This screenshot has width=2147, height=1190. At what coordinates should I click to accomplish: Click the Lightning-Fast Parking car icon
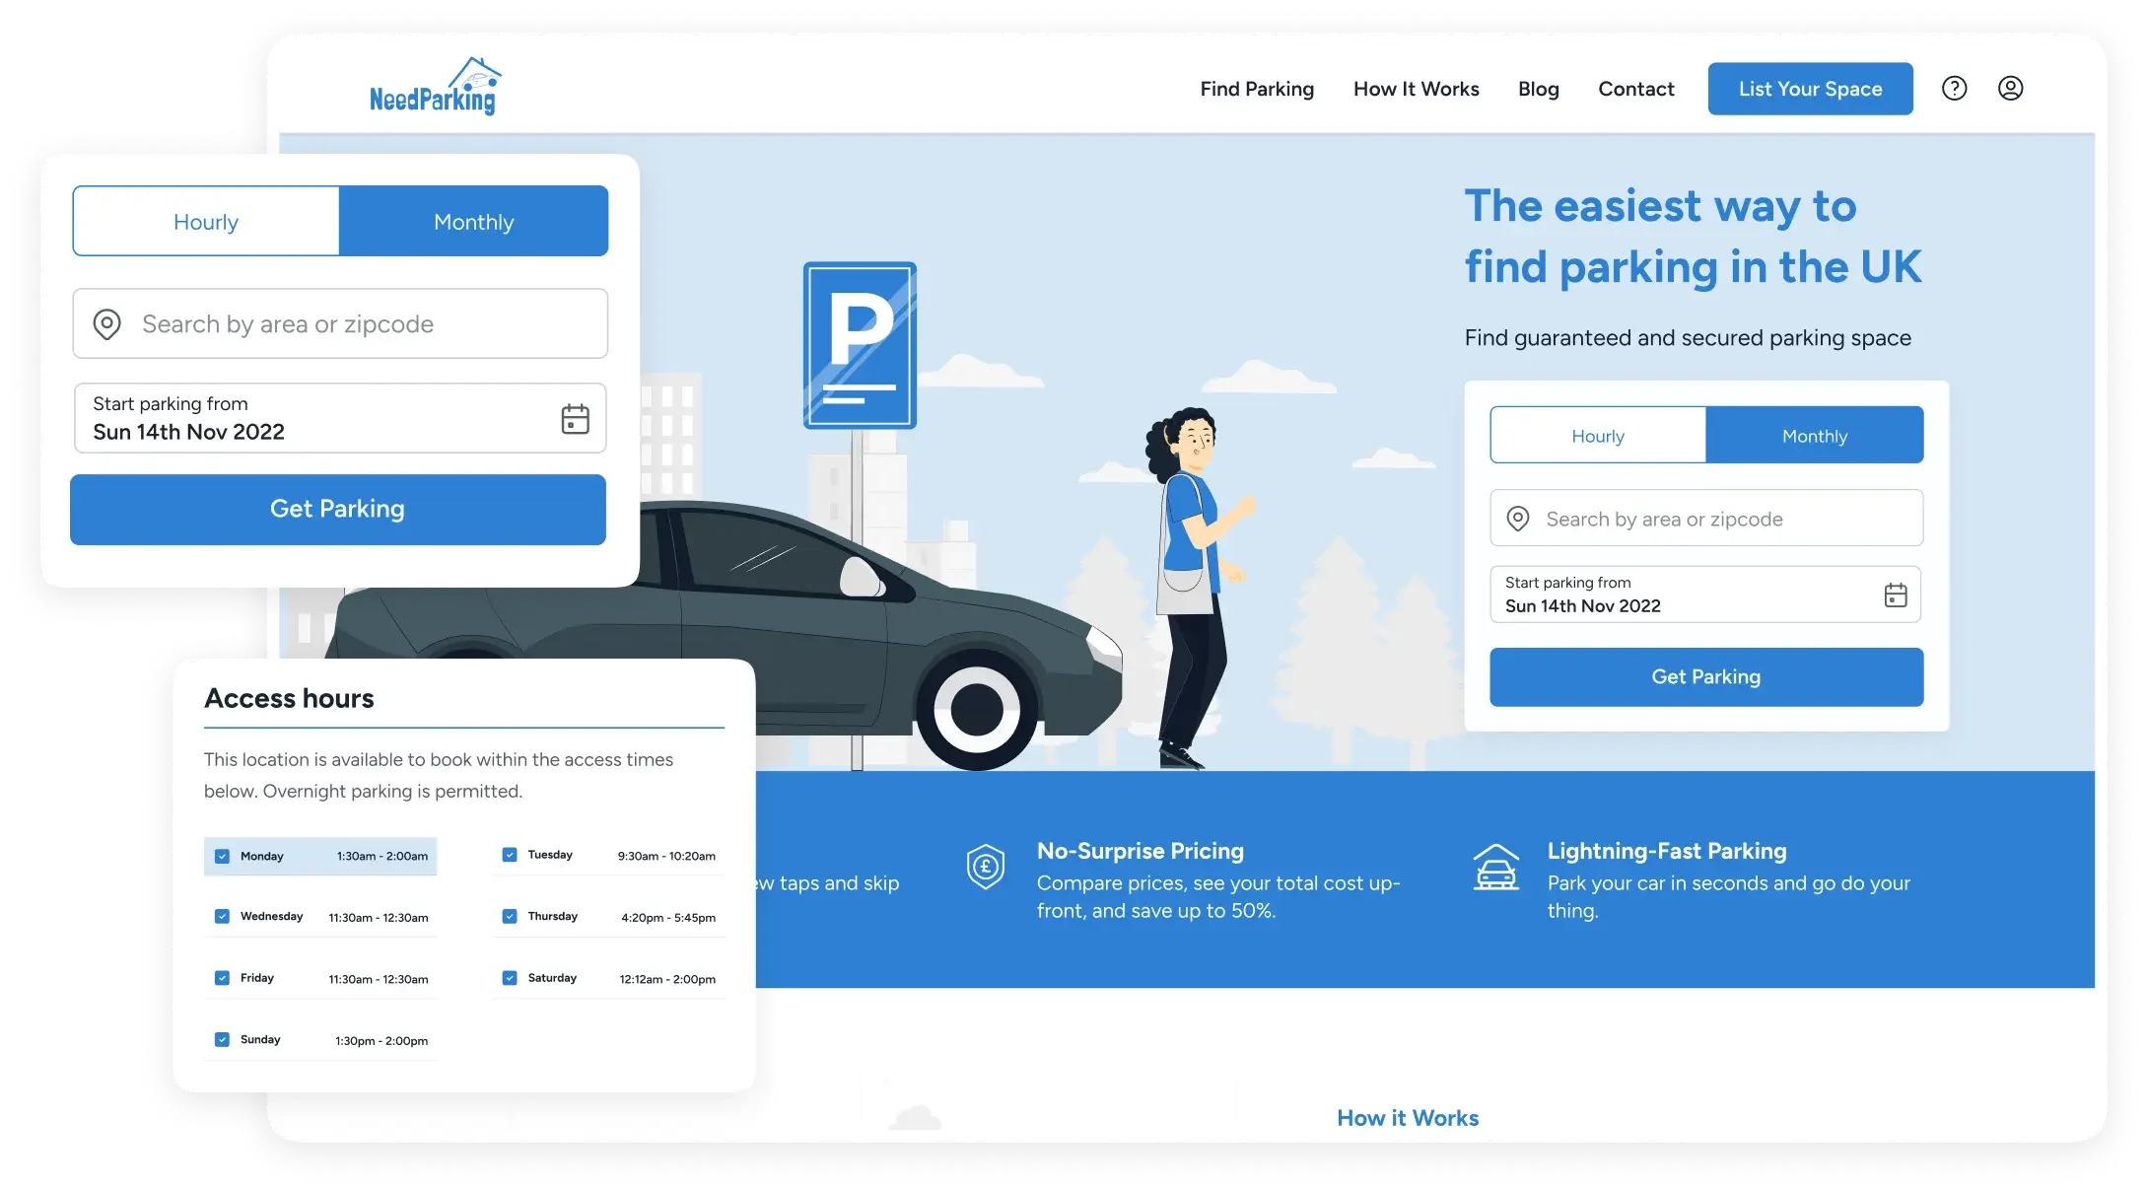tap(1495, 868)
